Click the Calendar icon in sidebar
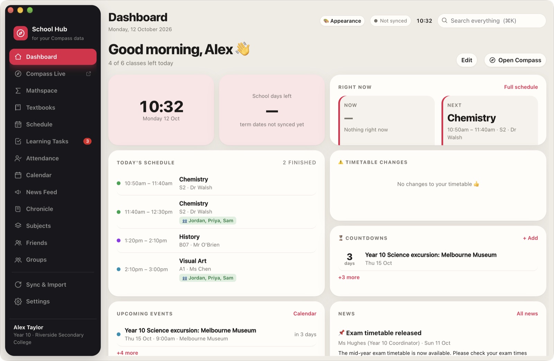554x361 pixels. (x=18, y=175)
